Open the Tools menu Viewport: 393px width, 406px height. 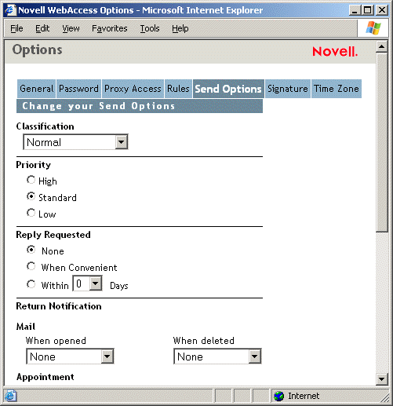[x=150, y=28]
